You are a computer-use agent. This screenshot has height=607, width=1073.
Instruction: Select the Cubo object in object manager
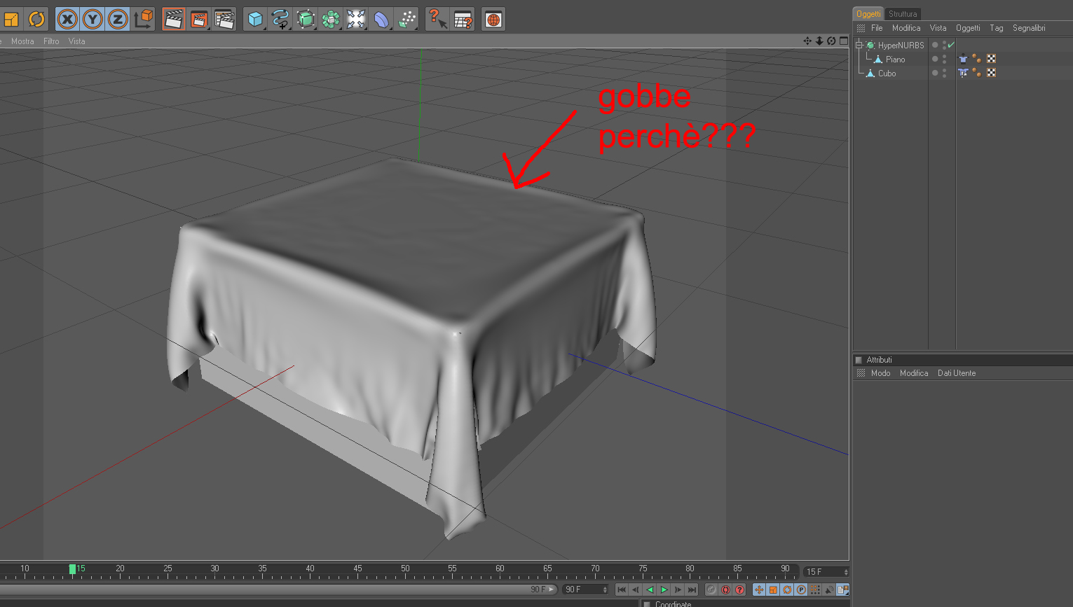click(x=887, y=73)
